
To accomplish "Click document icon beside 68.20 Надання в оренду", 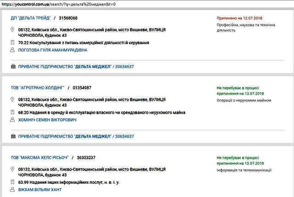I will tap(13, 112).
